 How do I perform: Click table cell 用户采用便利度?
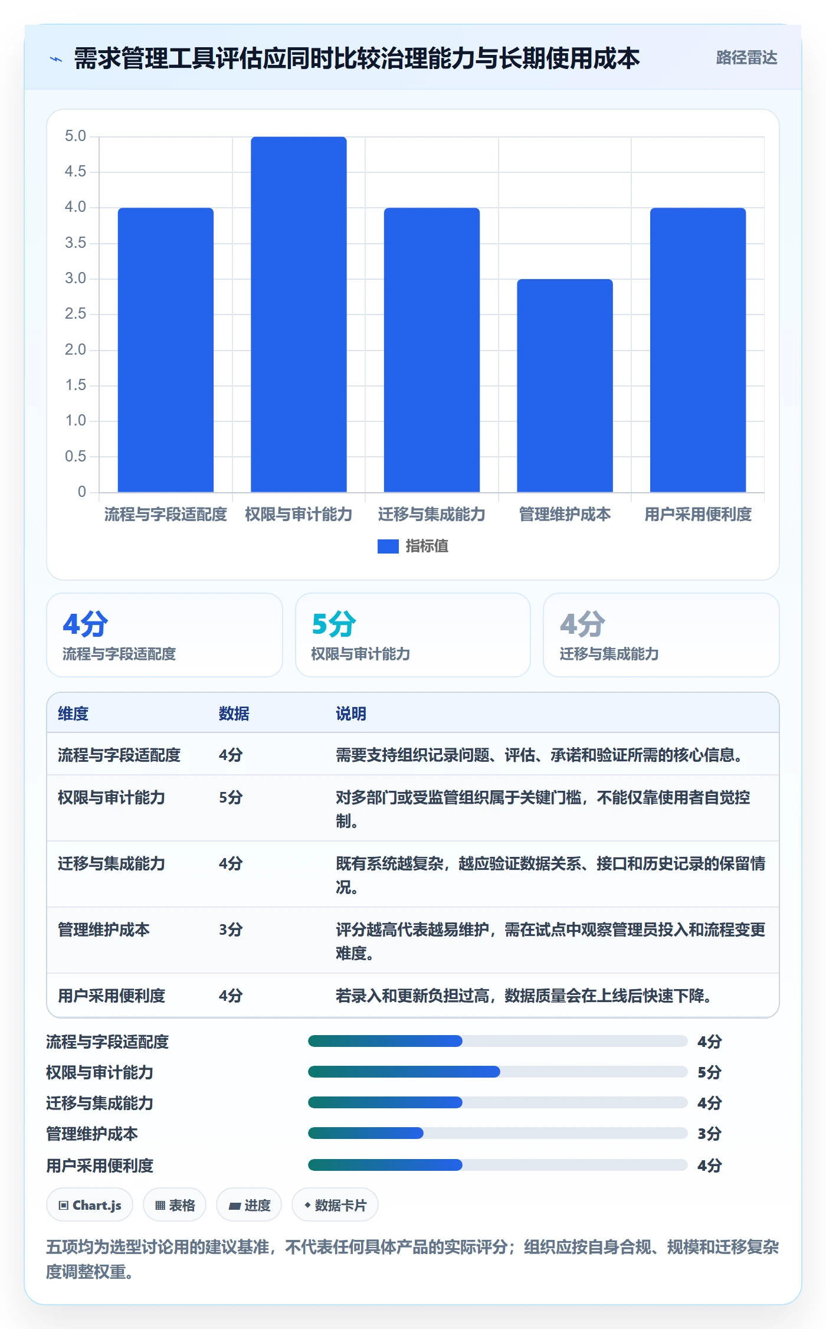[x=112, y=996]
